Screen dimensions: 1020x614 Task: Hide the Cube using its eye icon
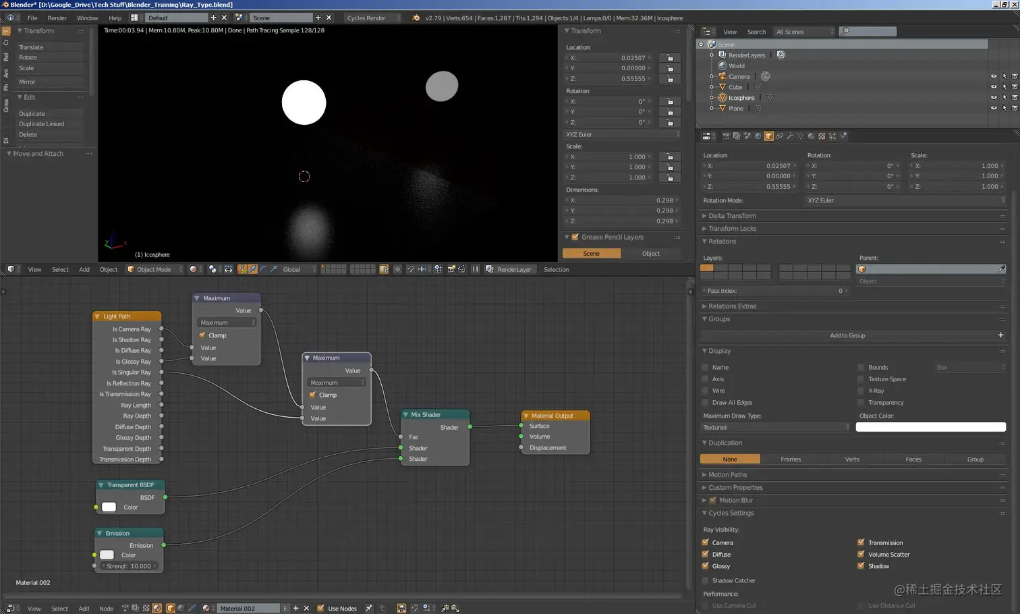click(993, 87)
